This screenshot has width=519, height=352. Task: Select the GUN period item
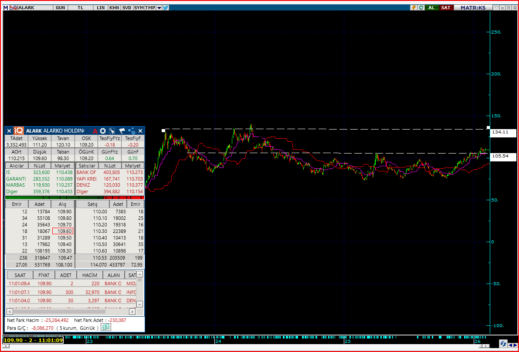pyautogui.click(x=60, y=7)
